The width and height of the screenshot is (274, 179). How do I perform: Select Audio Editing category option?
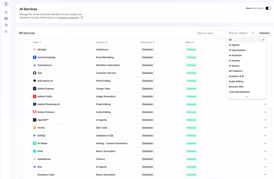pyautogui.click(x=247, y=81)
